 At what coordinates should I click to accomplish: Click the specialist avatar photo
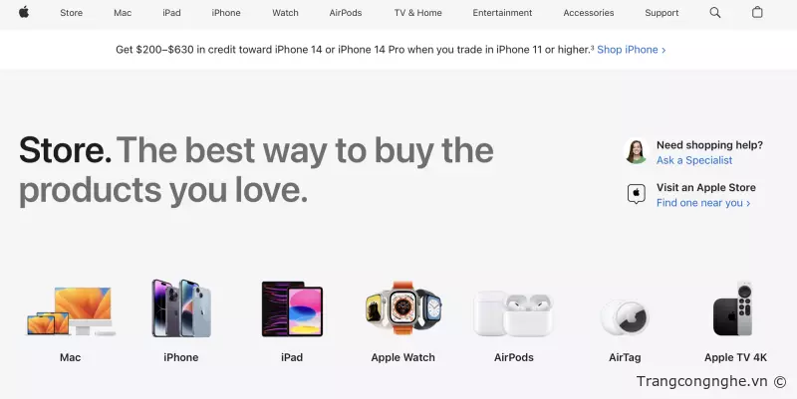(636, 151)
